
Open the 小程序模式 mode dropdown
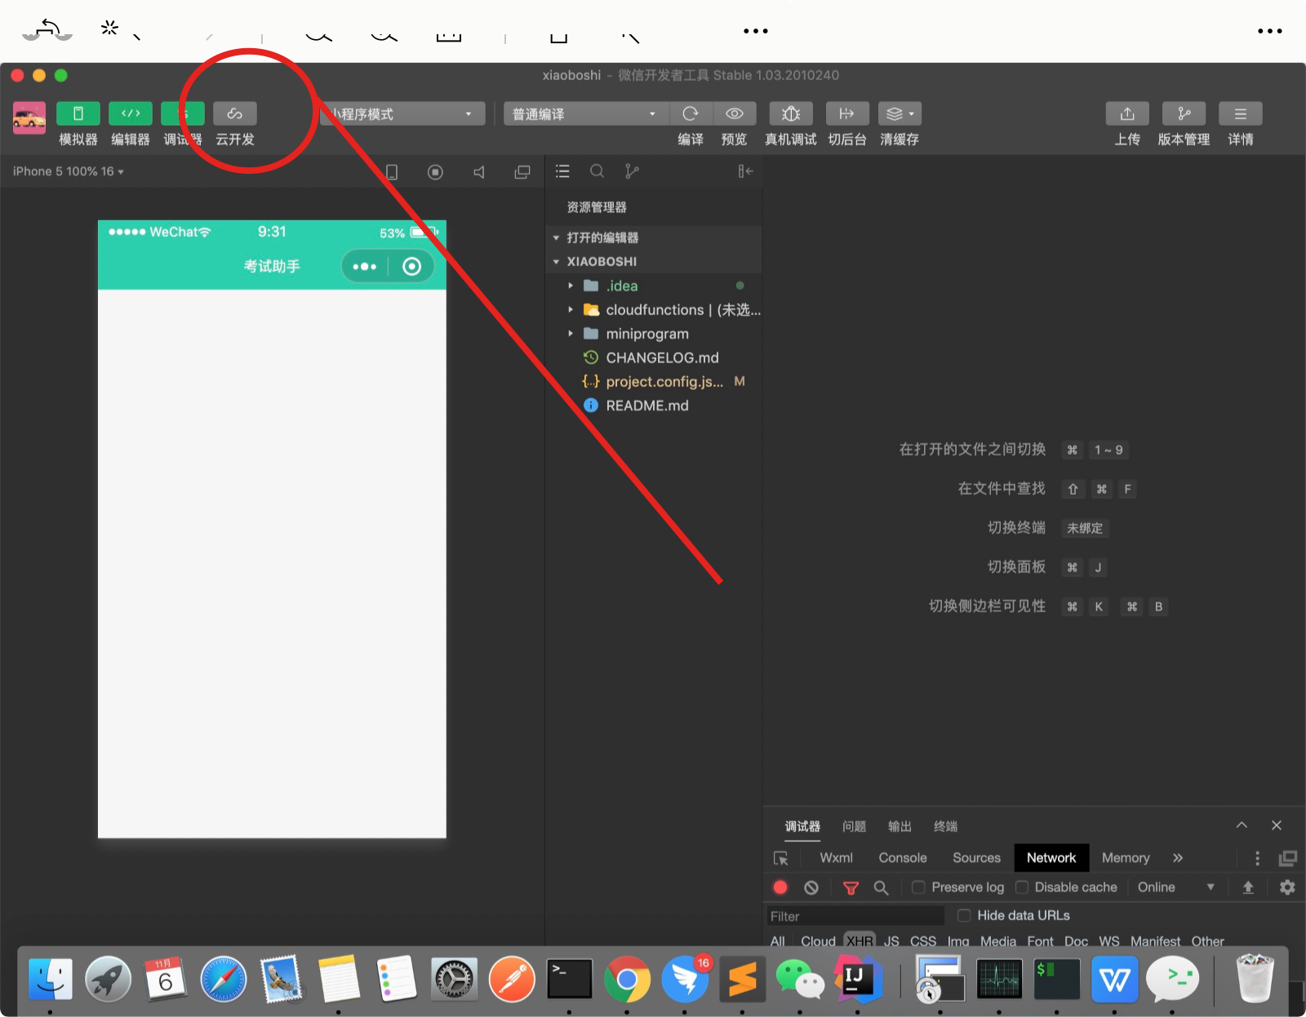[402, 113]
